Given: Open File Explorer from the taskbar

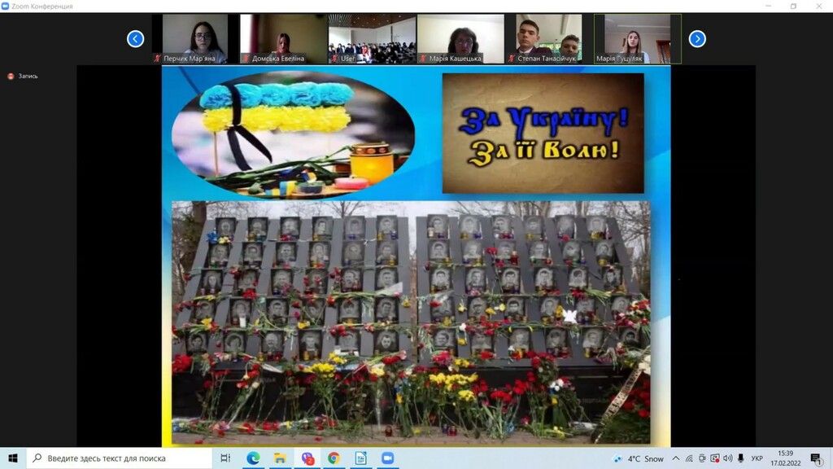Looking at the screenshot, I should [x=279, y=458].
